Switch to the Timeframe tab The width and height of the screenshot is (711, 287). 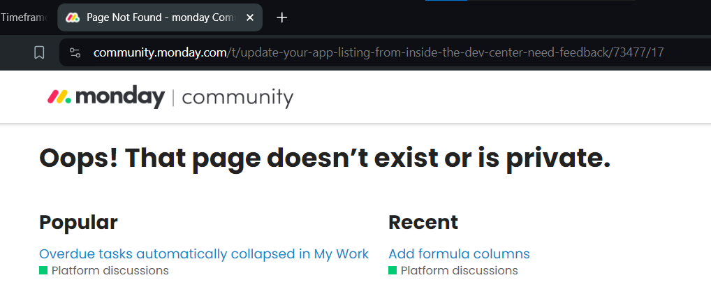coord(24,17)
